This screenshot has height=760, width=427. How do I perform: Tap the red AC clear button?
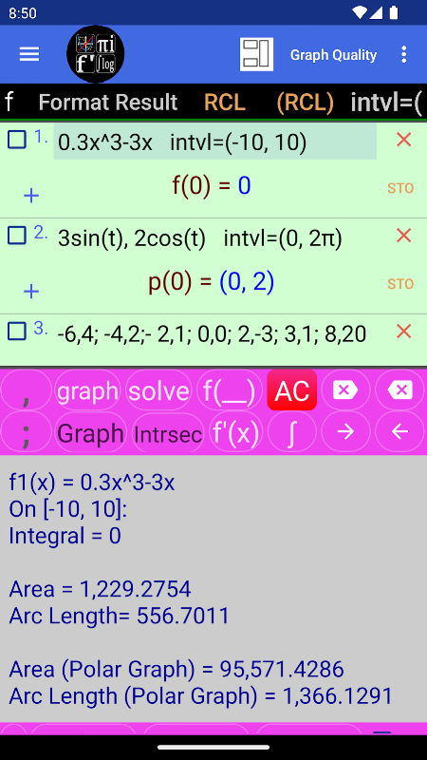[292, 389]
